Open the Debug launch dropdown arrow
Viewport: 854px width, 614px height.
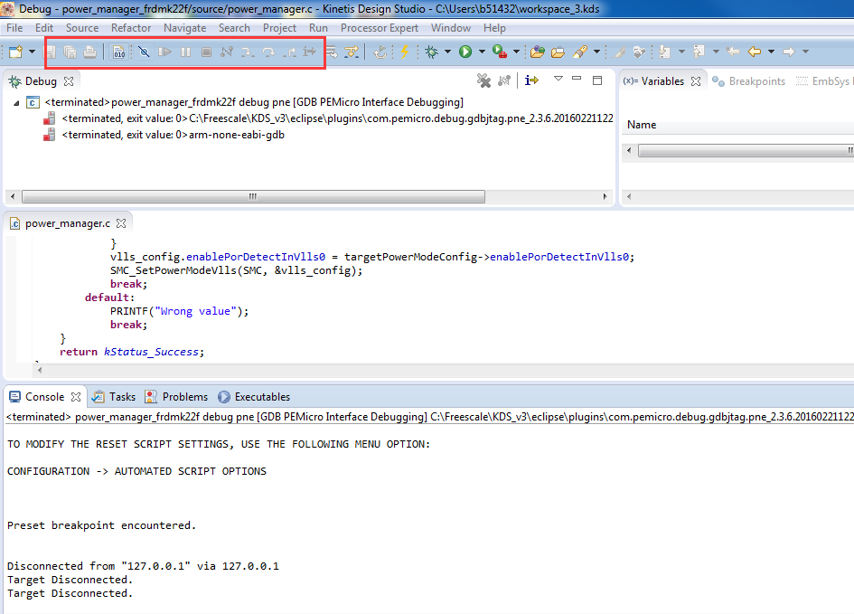click(447, 52)
